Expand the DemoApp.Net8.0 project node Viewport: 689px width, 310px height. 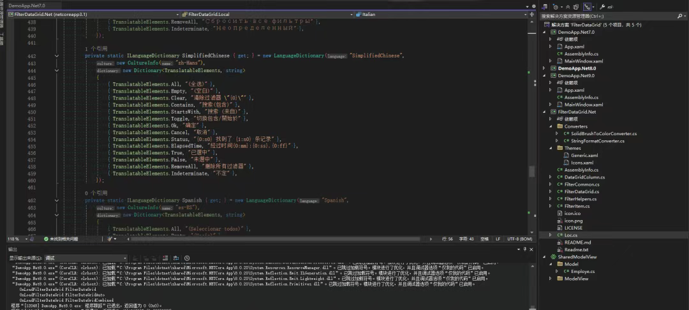(544, 68)
